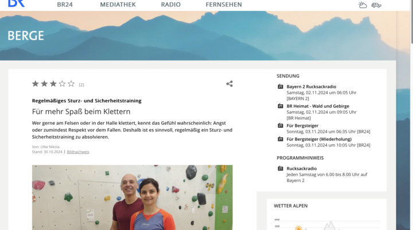The width and height of the screenshot is (413, 230).
Task: Open FERNSEHEN in the top navigation
Action: pyautogui.click(x=224, y=5)
